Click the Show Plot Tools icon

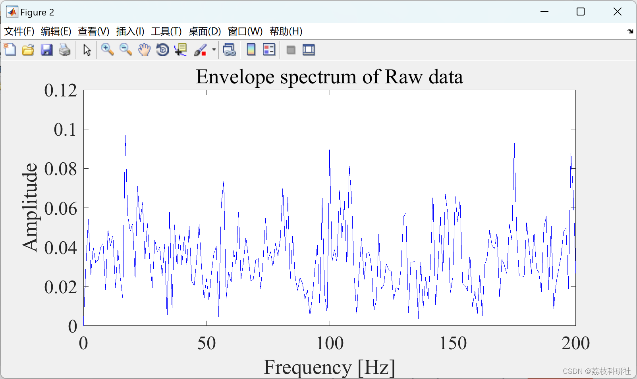pyautogui.click(x=309, y=50)
